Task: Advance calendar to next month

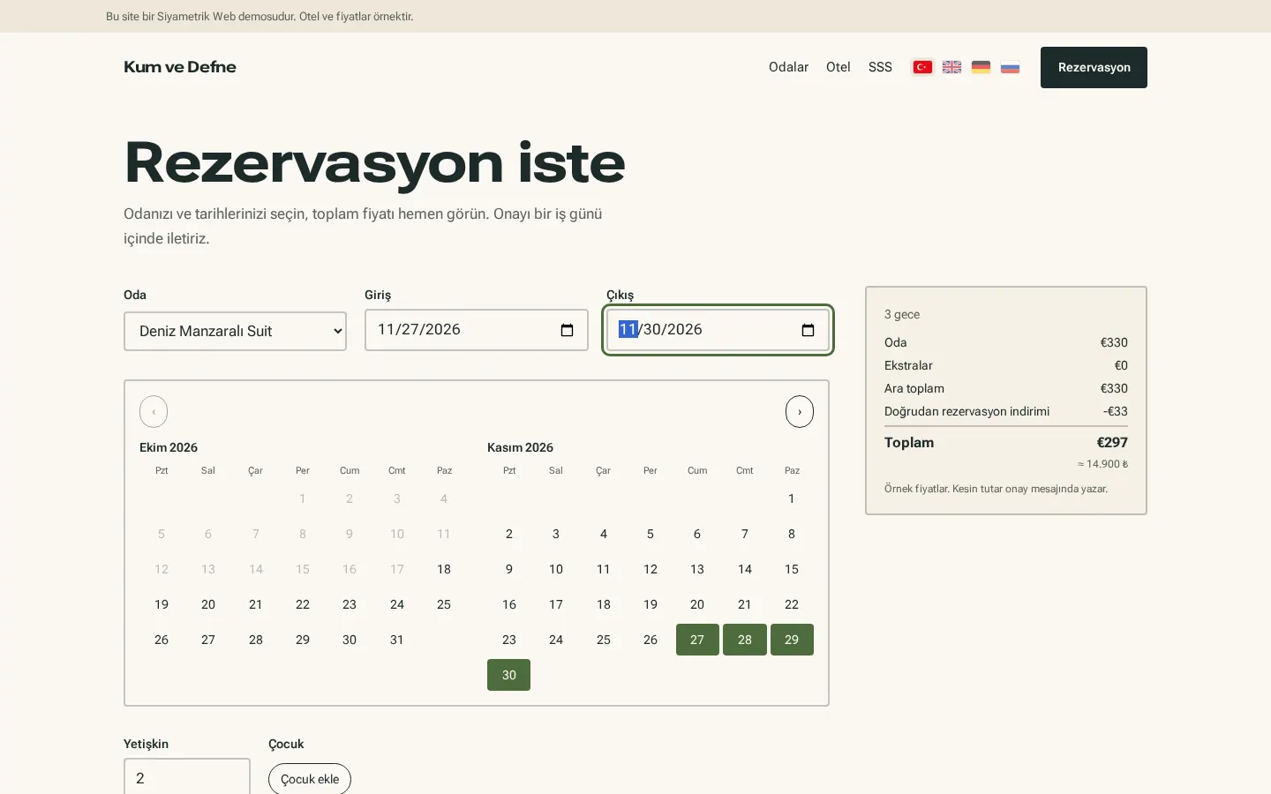Action: coord(800,412)
